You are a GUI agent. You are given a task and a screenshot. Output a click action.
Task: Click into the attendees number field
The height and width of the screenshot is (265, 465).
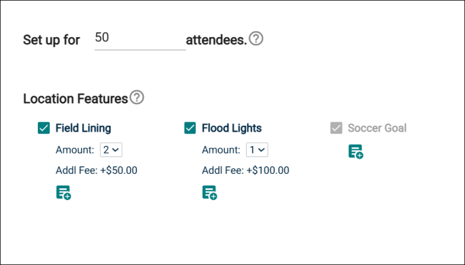coord(140,40)
